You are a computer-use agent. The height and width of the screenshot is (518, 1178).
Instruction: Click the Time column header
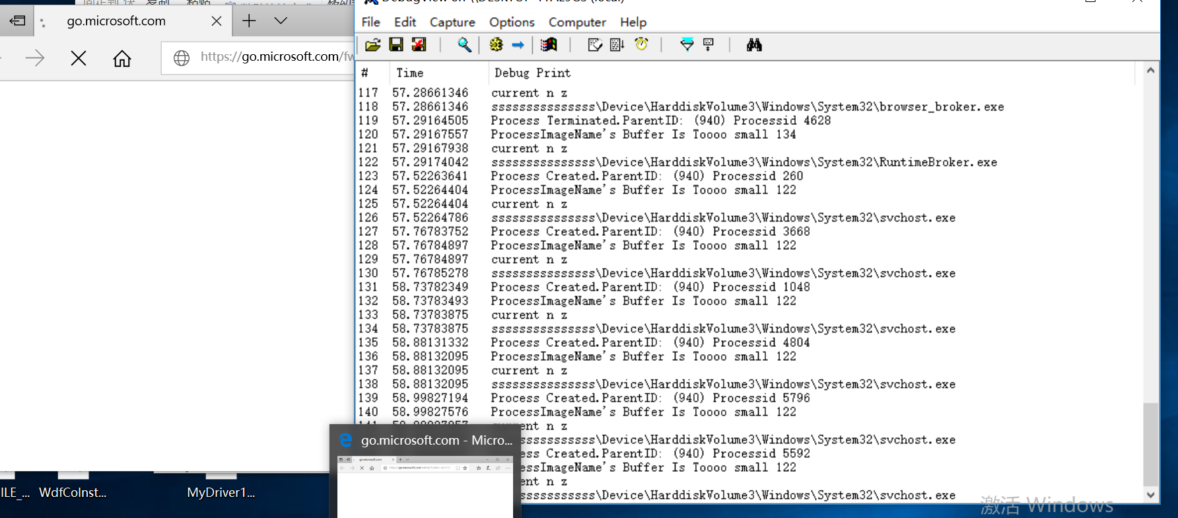click(x=438, y=73)
